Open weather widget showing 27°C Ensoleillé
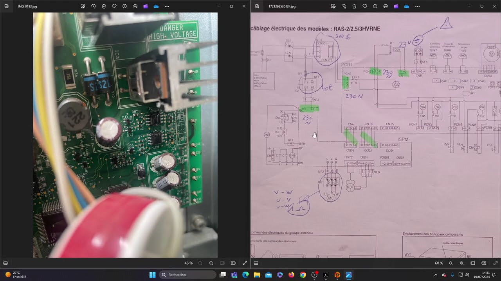This screenshot has height=281, width=501. (16, 275)
